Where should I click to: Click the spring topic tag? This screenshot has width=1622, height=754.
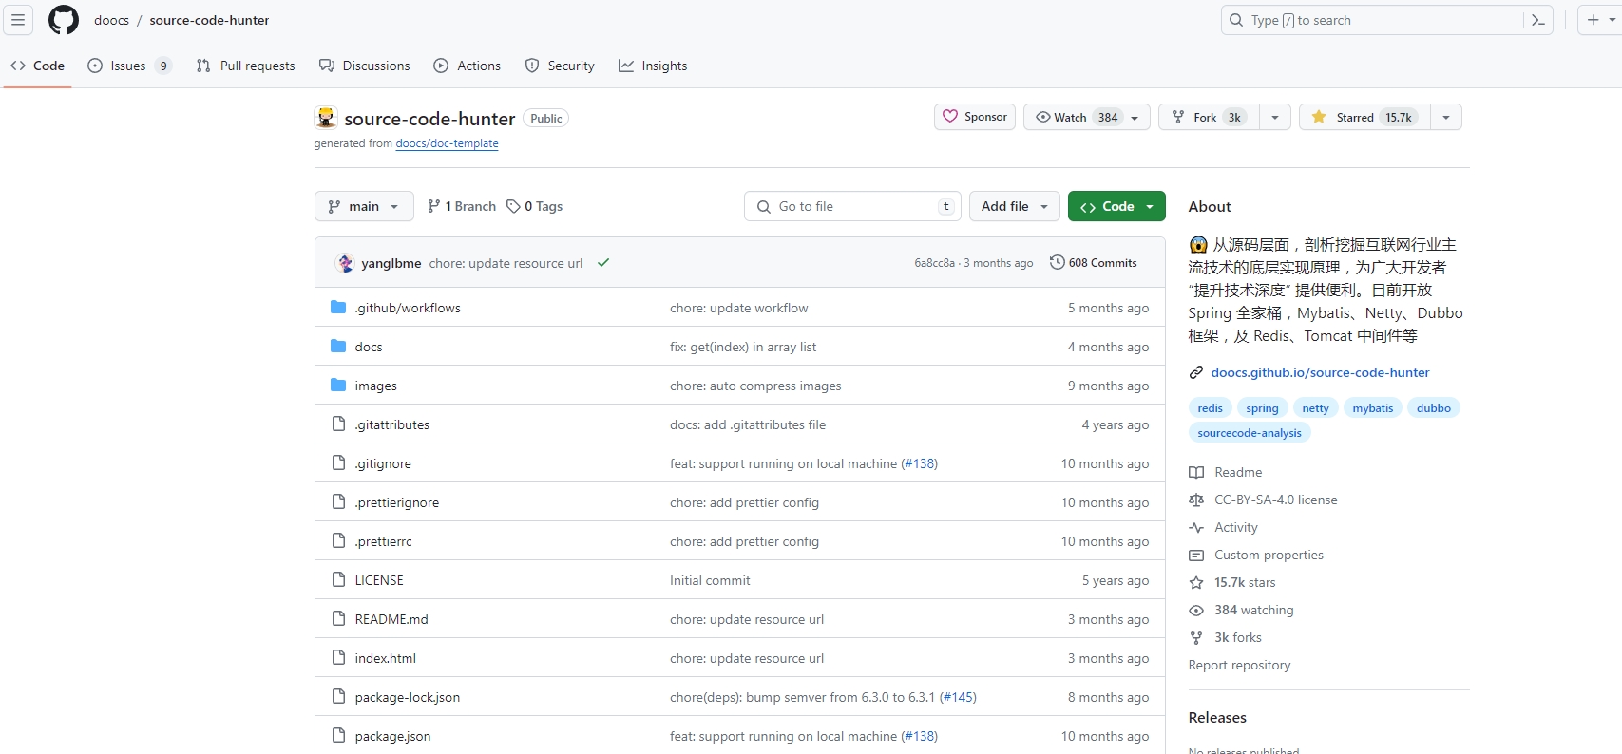tap(1262, 407)
